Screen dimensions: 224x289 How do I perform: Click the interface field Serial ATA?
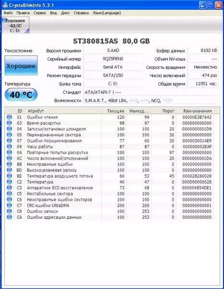click(x=113, y=67)
